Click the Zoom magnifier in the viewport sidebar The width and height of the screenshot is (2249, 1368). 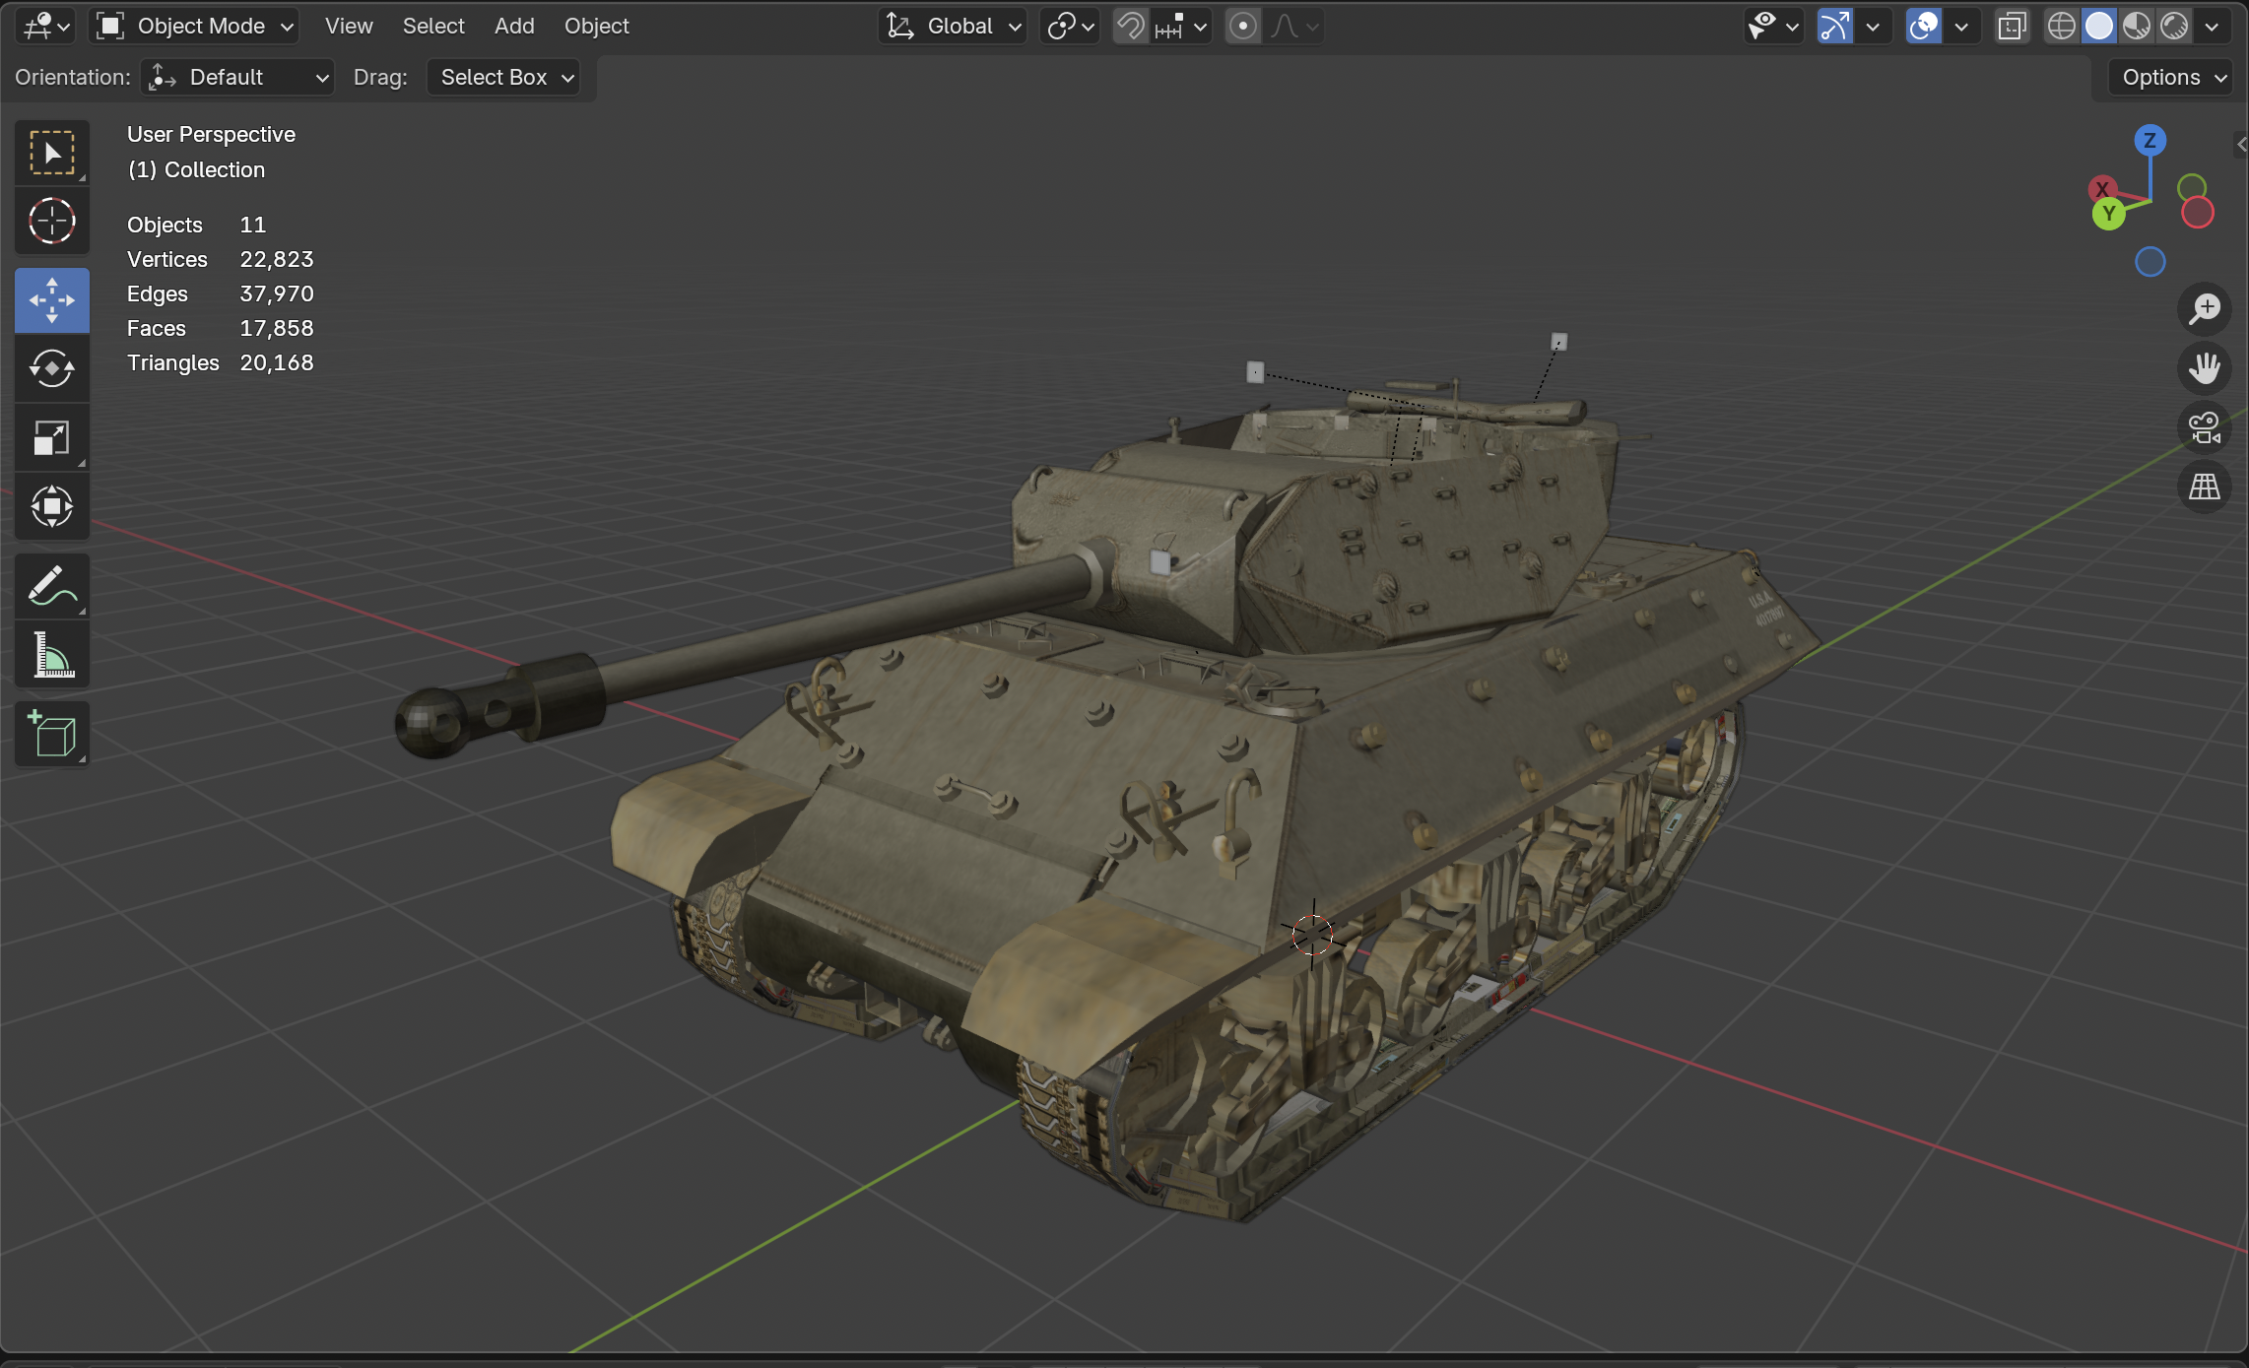click(x=2205, y=308)
